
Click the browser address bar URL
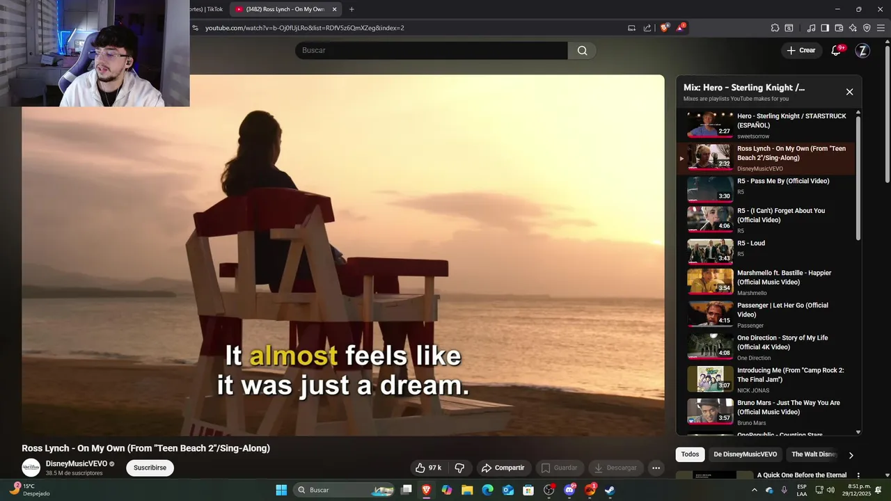[305, 28]
